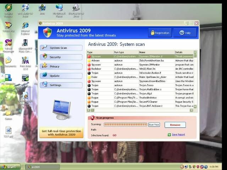Click the av2009 taskbar button
227x170 pixels.
point(43,167)
